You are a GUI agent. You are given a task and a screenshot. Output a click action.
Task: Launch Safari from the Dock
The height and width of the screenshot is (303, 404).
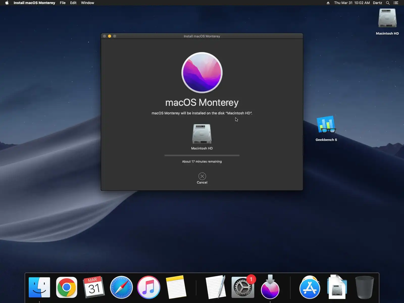tap(121, 287)
